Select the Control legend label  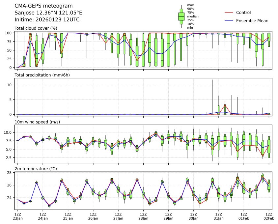pos(243,13)
